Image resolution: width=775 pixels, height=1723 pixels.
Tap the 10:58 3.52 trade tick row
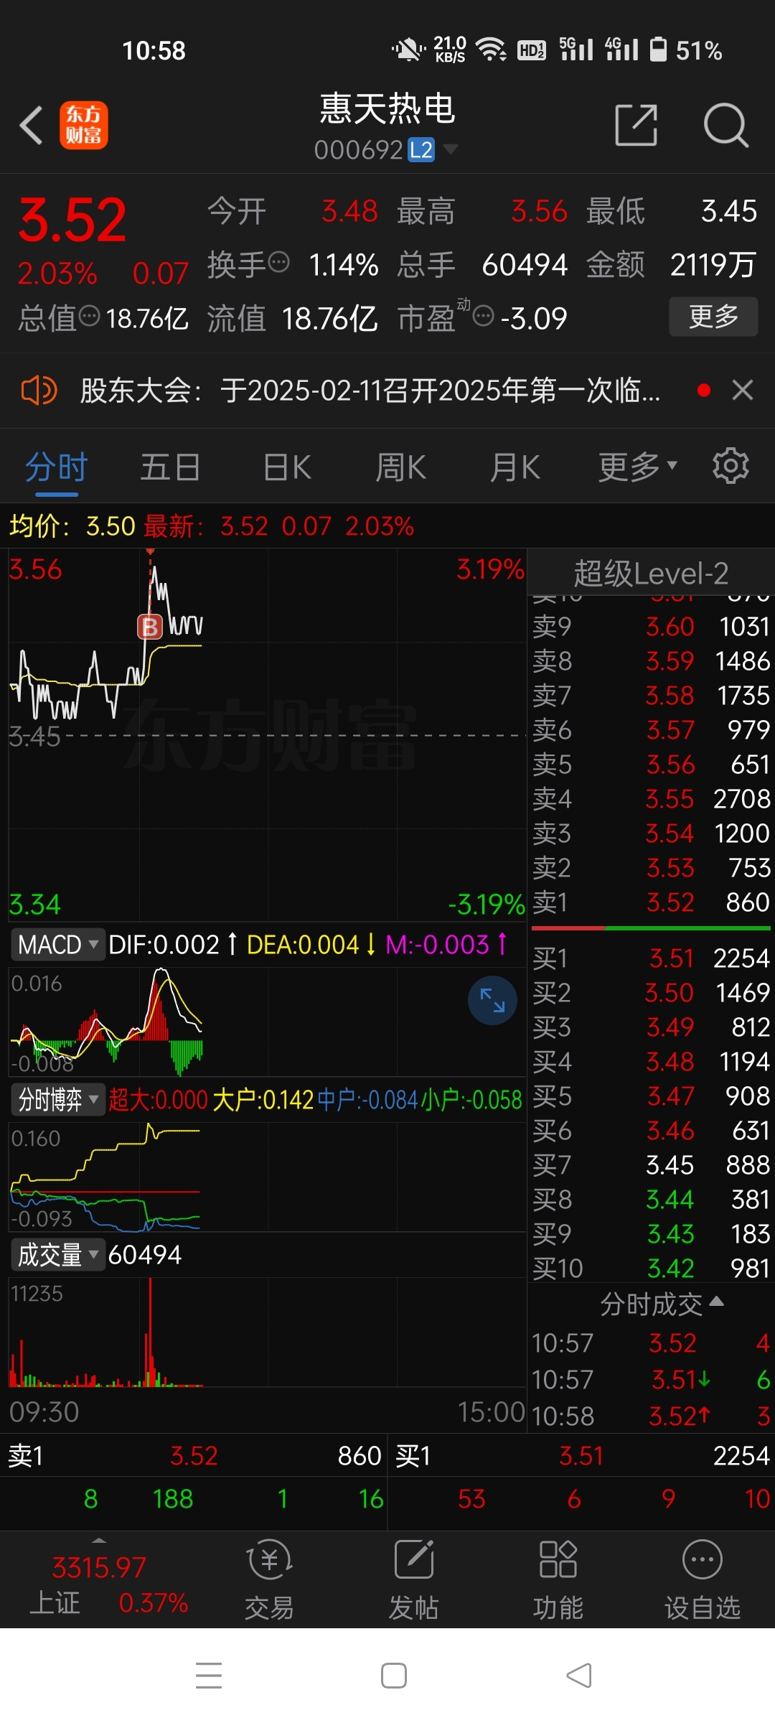(x=651, y=1416)
